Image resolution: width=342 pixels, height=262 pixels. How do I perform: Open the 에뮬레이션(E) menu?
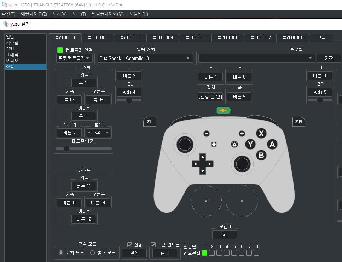point(34,14)
